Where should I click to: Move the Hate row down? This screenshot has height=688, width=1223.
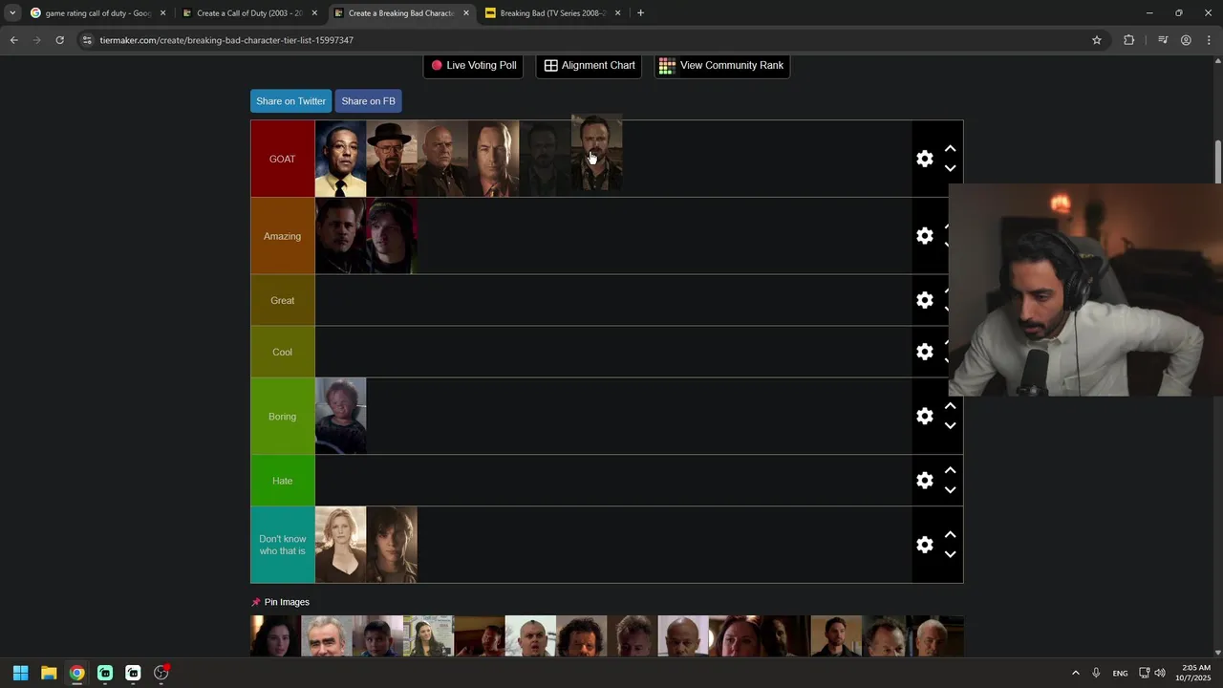pyautogui.click(x=950, y=490)
